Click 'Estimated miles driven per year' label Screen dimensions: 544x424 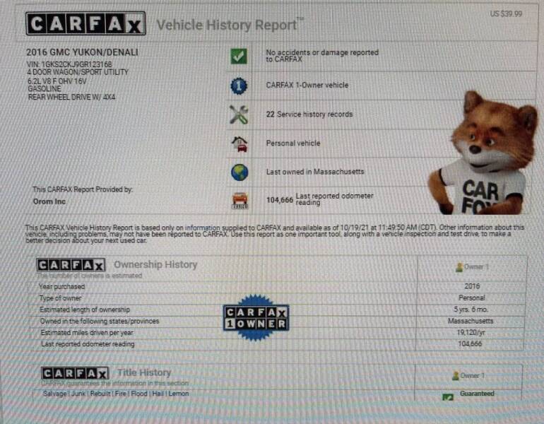click(x=87, y=332)
